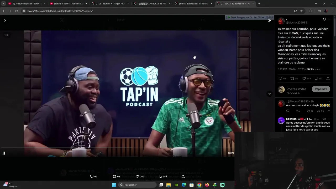Open @Mocrox229083 handle link
The height and width of the screenshot is (189, 336).
(296, 23)
